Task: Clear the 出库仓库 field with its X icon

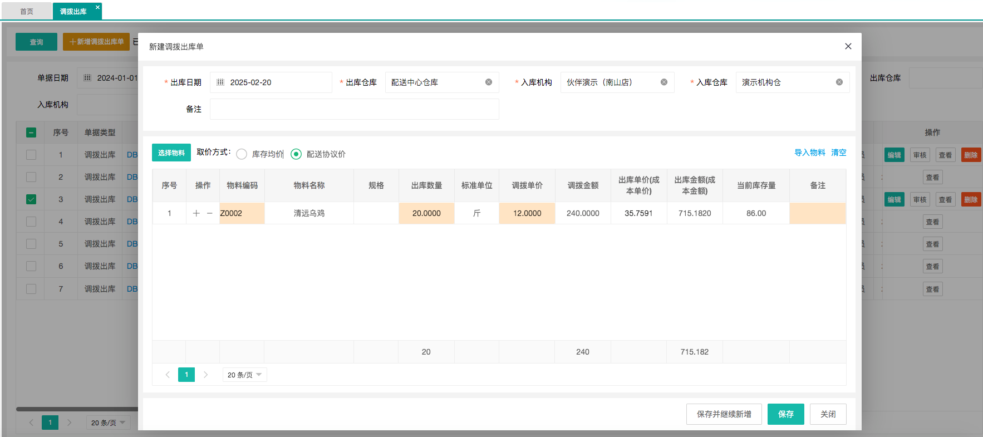Action: 489,82
